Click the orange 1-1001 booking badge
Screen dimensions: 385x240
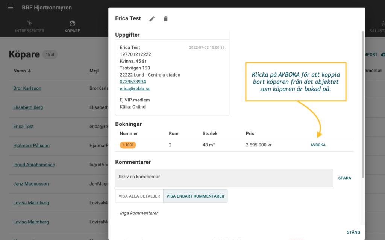click(128, 145)
